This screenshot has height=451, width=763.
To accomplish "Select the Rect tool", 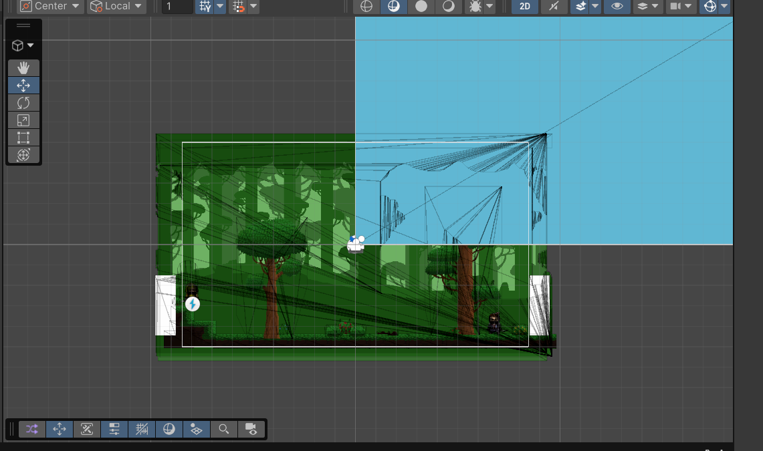I will [x=23, y=138].
